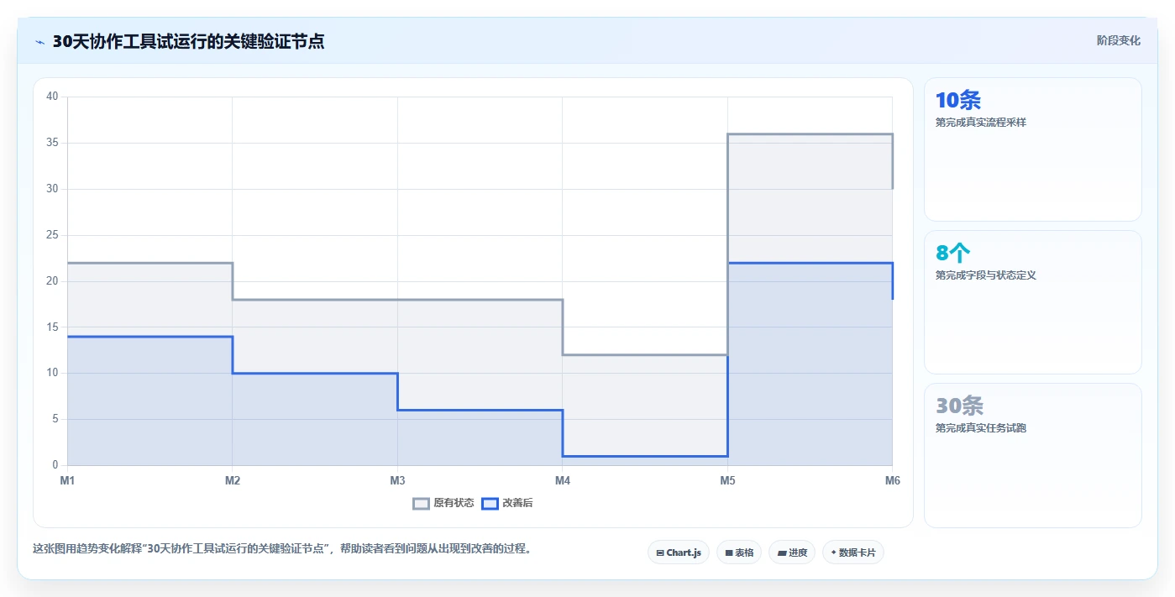Click the 改善后 legend label
Image resolution: width=1175 pixels, height=597 pixels.
(517, 504)
